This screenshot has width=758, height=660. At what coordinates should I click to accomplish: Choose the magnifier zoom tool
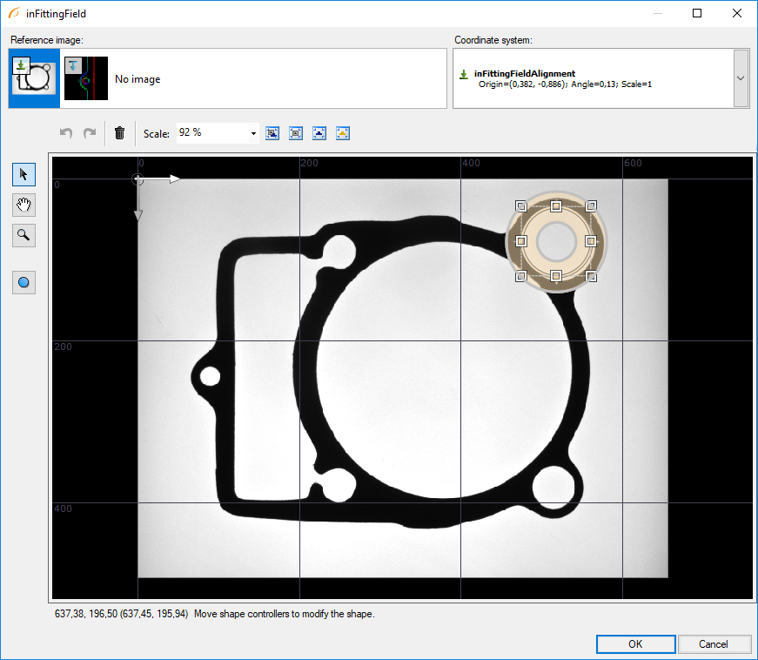tap(23, 234)
